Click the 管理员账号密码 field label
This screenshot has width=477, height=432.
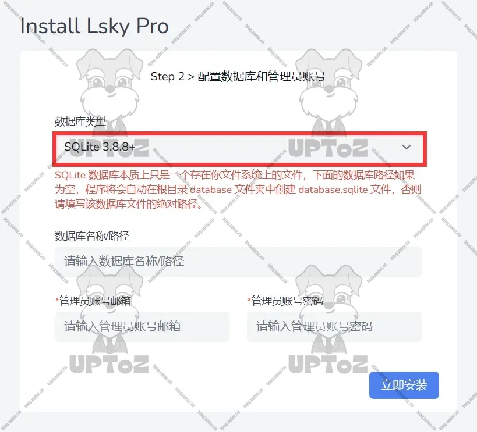click(x=287, y=301)
